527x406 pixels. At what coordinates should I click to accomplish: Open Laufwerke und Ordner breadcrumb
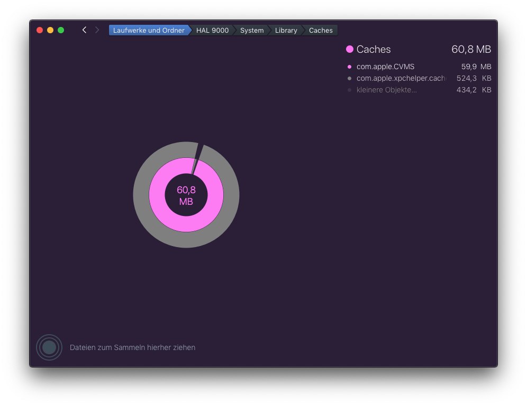[149, 30]
